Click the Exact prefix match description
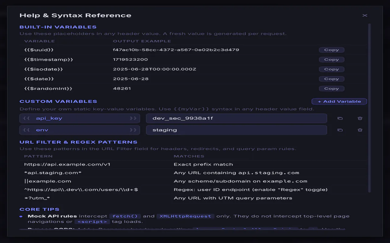This screenshot has height=243, width=390. (x=203, y=164)
